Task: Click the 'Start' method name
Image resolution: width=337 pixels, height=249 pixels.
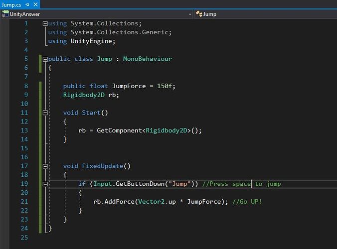Action: click(x=91, y=113)
